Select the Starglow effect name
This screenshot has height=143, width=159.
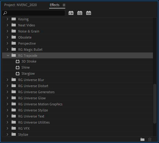click(x=28, y=73)
